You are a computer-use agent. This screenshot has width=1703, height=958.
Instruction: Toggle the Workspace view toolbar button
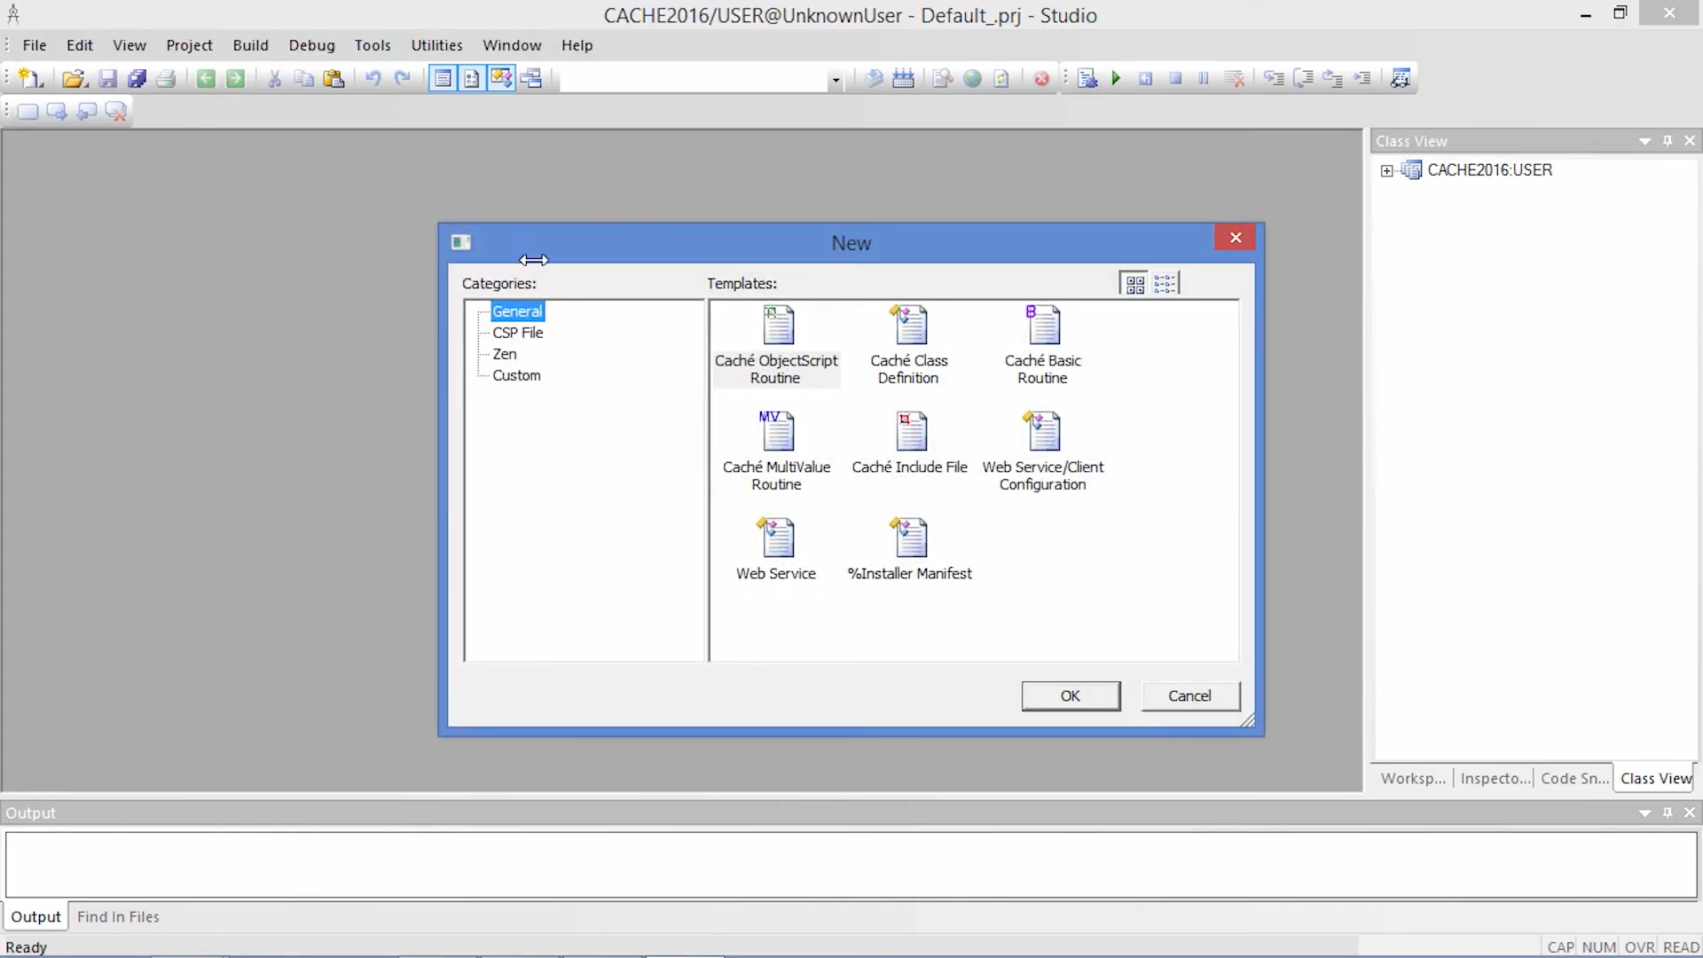442,78
